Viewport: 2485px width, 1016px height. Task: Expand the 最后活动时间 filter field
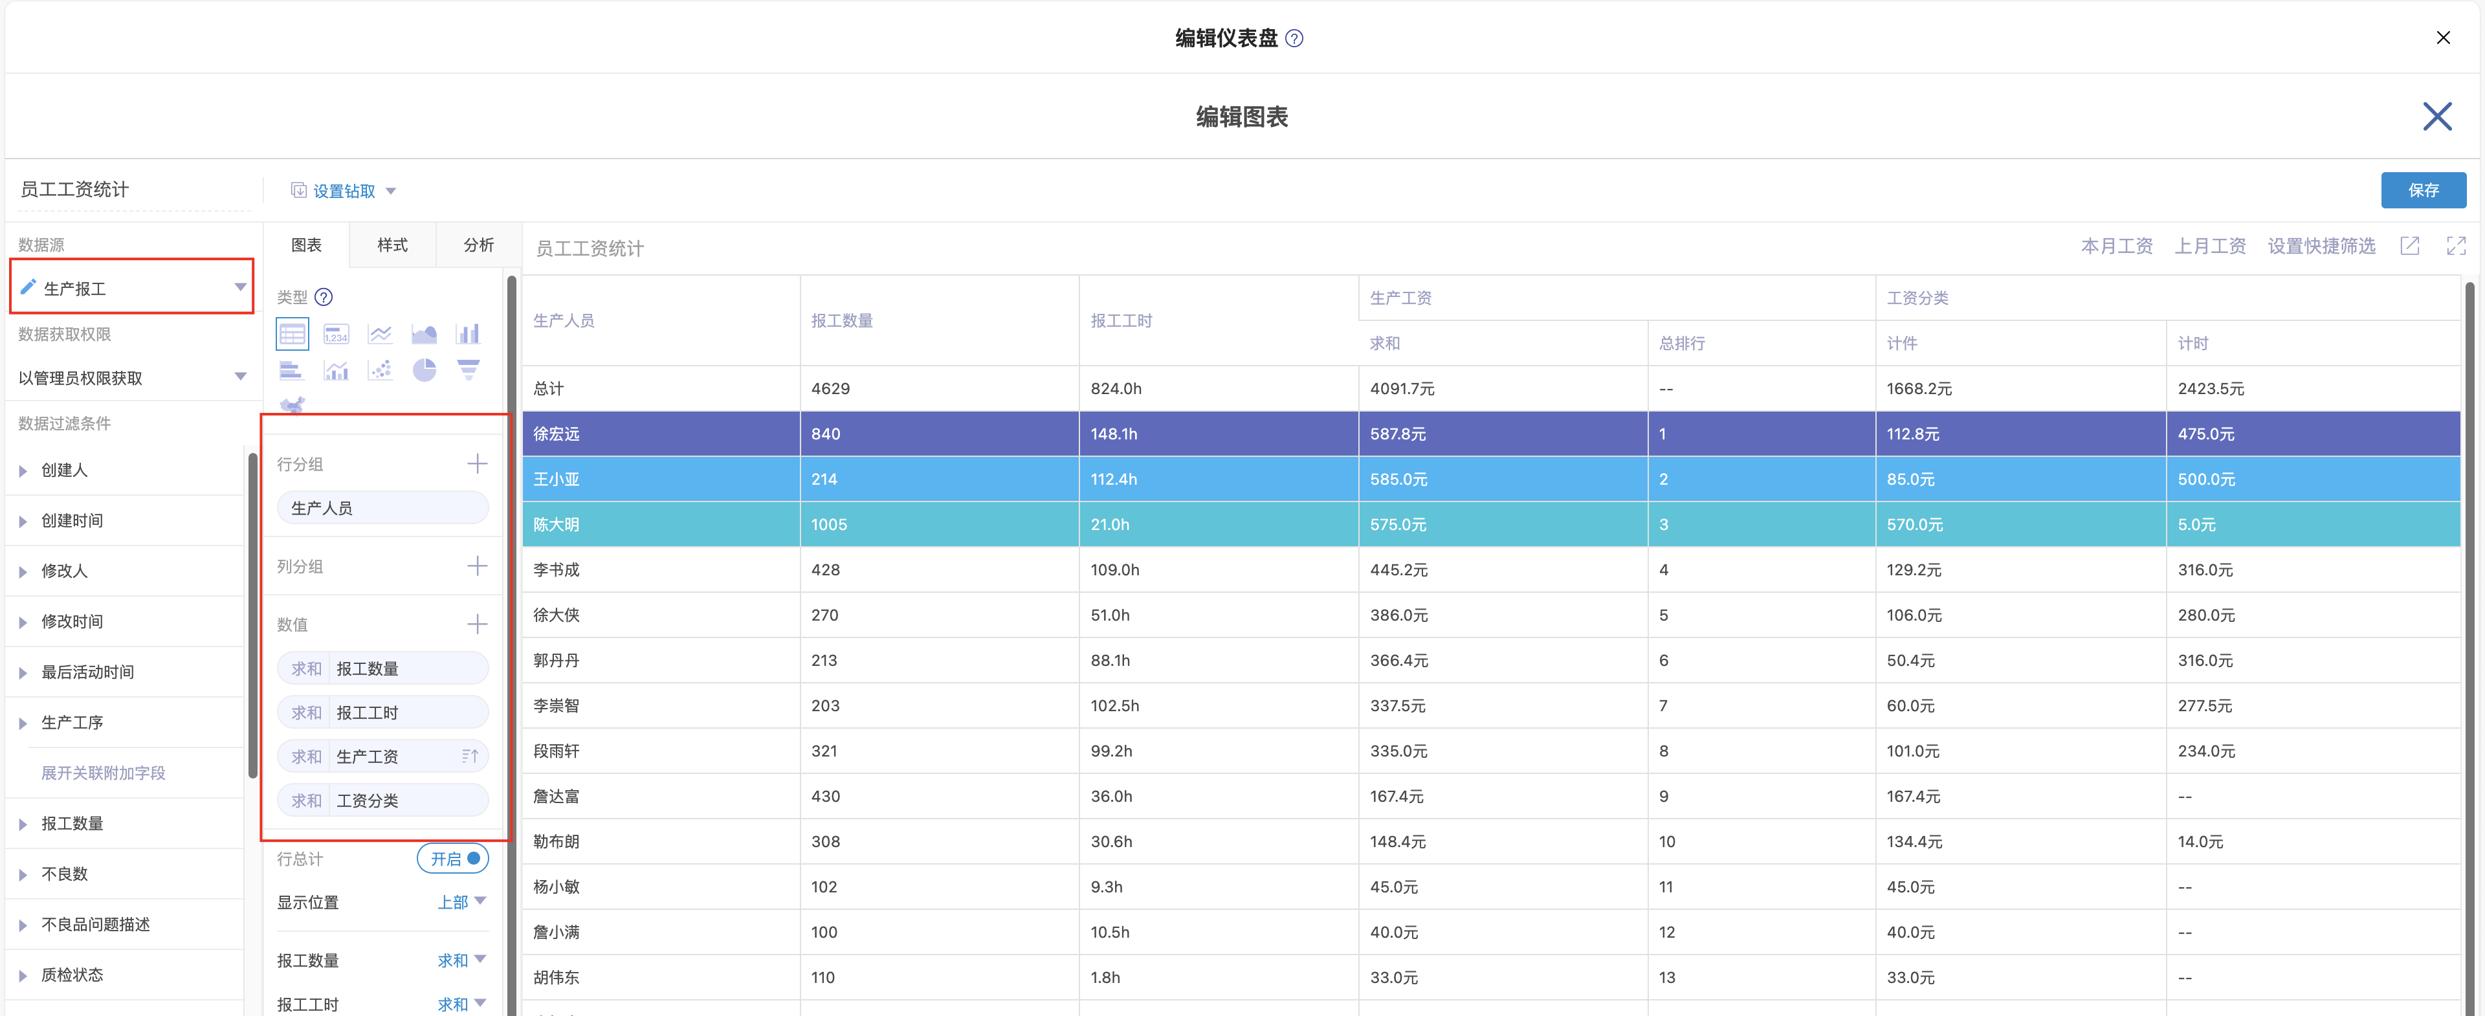pyautogui.click(x=23, y=672)
